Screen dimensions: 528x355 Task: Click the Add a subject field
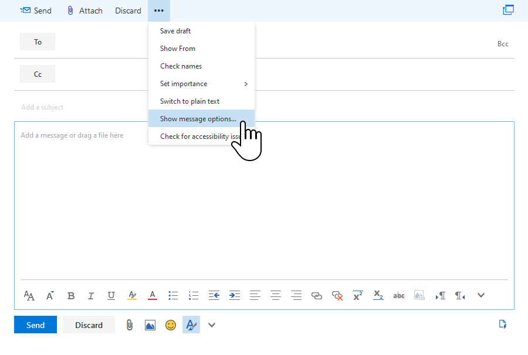point(235,107)
